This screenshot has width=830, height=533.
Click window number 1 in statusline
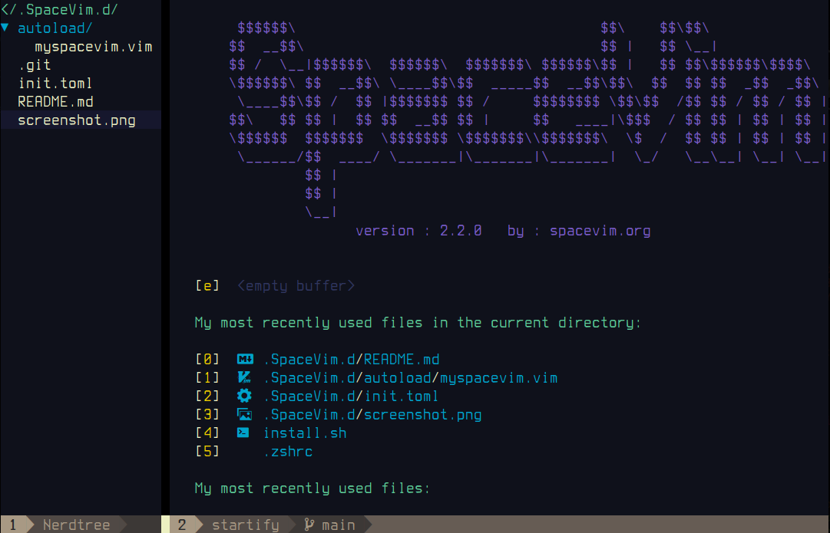13,525
